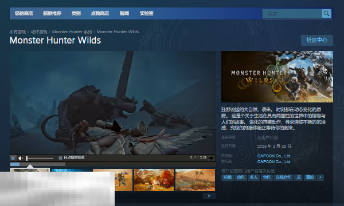Click Monster Hunter 系列 breadcrumb link
The height and width of the screenshot is (206, 344).
click(x=72, y=31)
